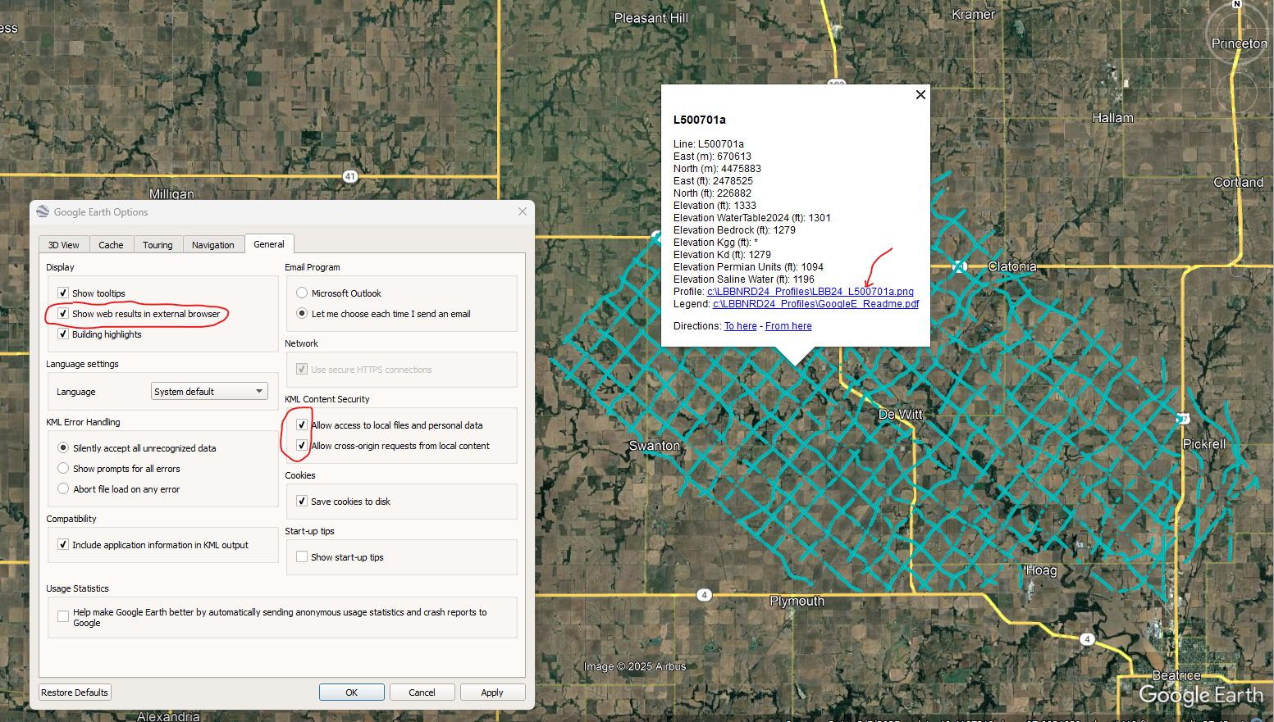Toggle Include application information in KML output

tap(63, 544)
